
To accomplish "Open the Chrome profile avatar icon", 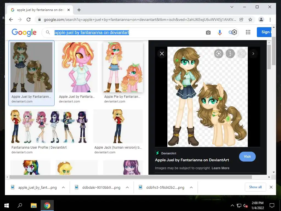I will point(261,20).
